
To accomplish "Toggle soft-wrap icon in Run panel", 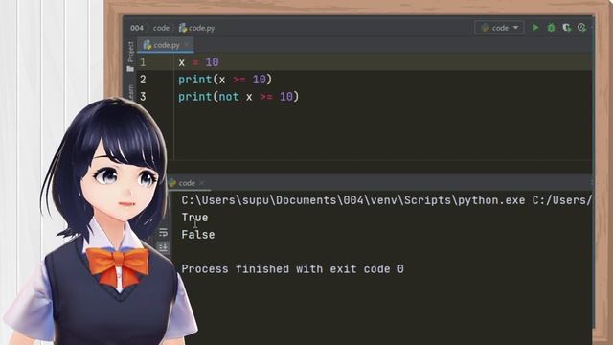I will click(x=163, y=232).
